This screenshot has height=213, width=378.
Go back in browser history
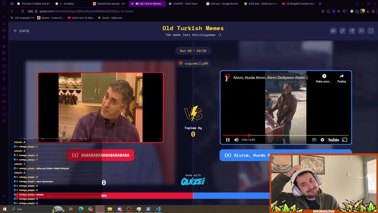pos(12,11)
